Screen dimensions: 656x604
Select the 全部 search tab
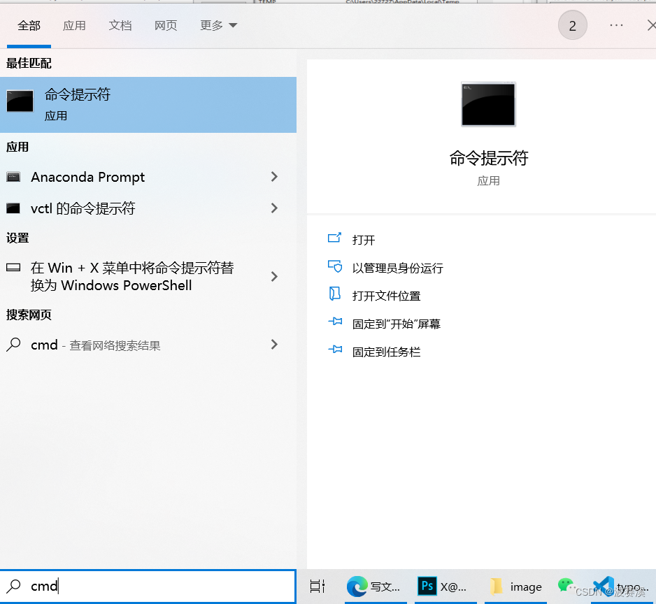click(x=29, y=26)
